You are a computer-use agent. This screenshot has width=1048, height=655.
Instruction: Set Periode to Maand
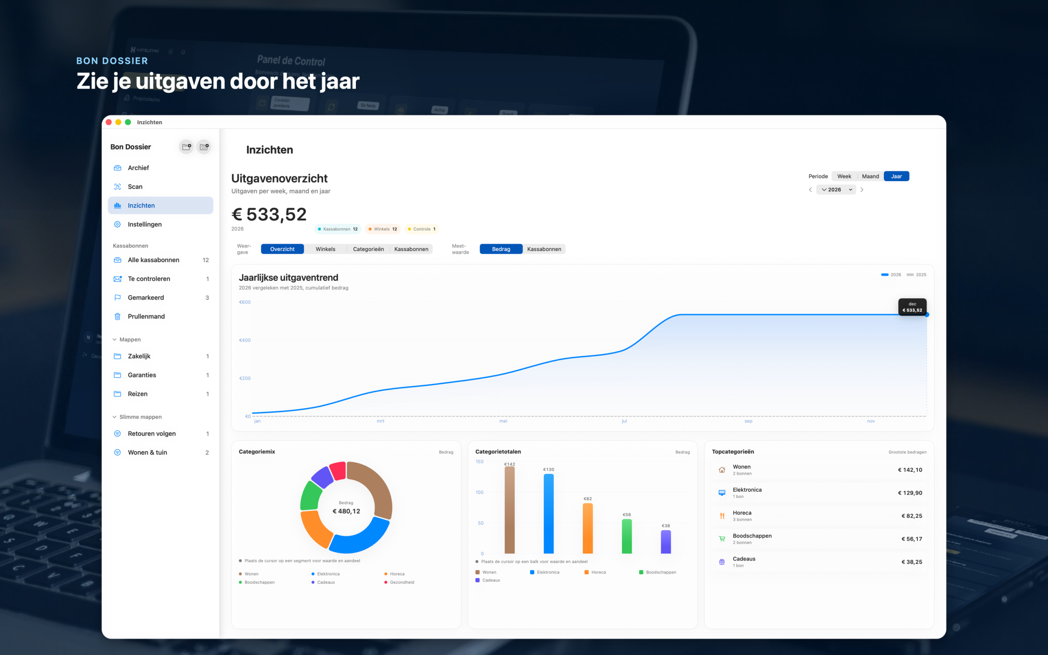(870, 176)
